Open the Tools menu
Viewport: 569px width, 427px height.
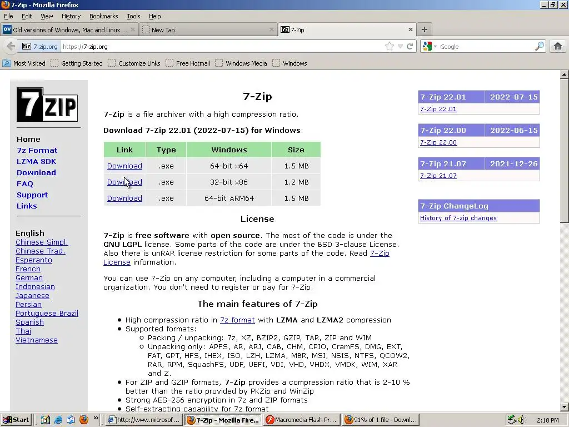click(x=133, y=16)
